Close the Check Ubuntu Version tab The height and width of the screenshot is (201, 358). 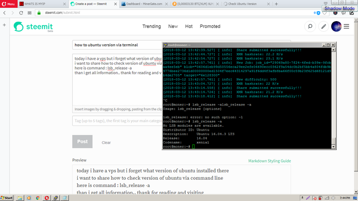coord(268,4)
